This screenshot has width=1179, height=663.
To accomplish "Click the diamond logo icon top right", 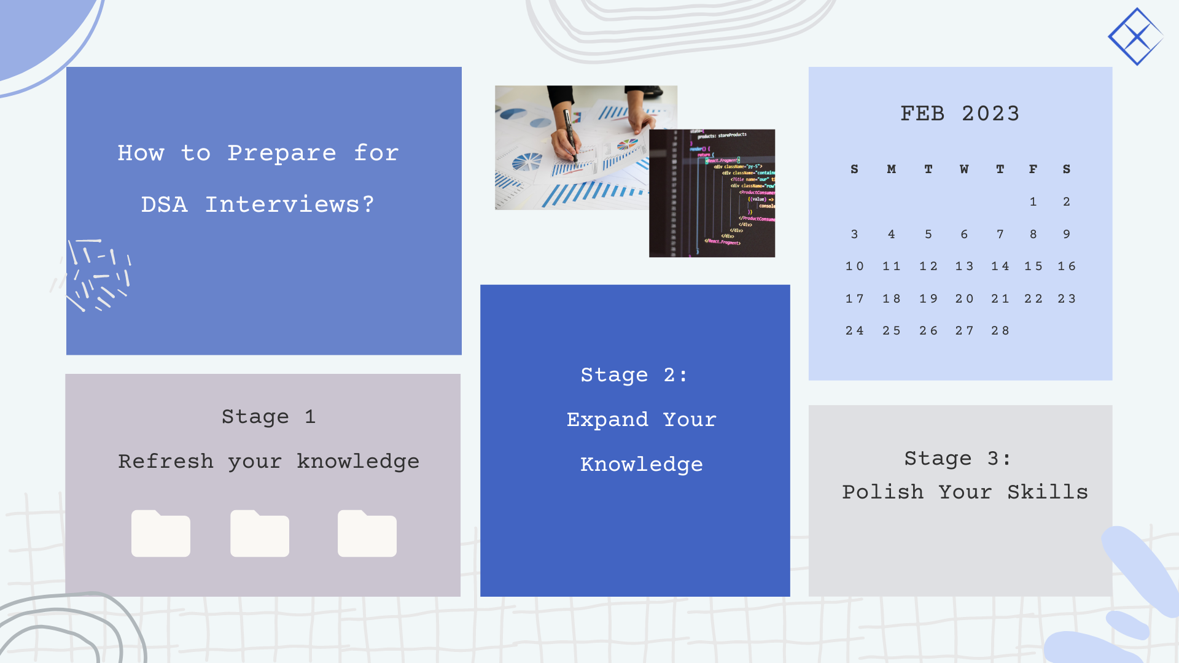I will pos(1137,36).
